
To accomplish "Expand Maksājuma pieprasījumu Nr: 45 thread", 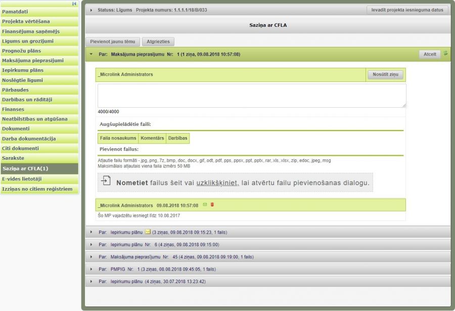I will click(91, 257).
